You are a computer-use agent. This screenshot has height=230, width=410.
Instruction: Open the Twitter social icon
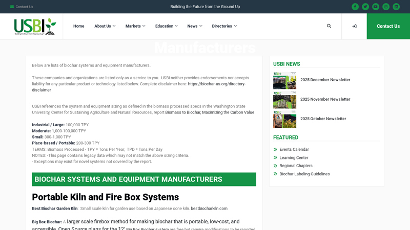tap(365, 7)
